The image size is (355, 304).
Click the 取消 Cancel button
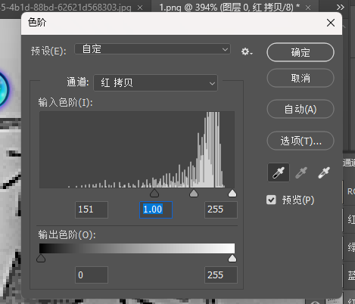pos(301,78)
